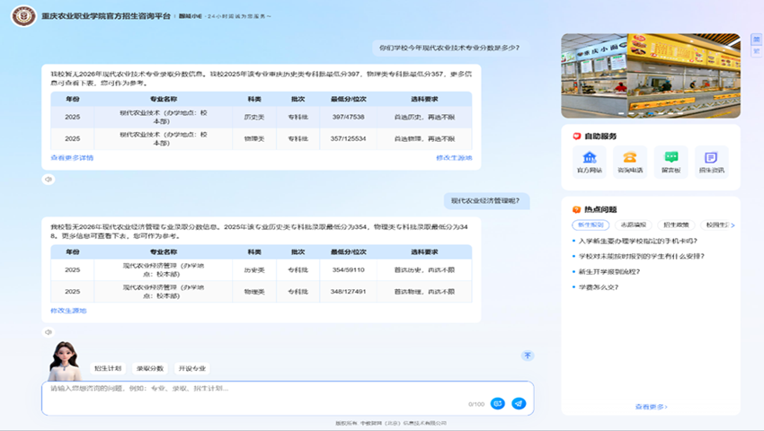Click the icon left of the send button
Viewport: 764px width, 431px height.
coord(497,404)
